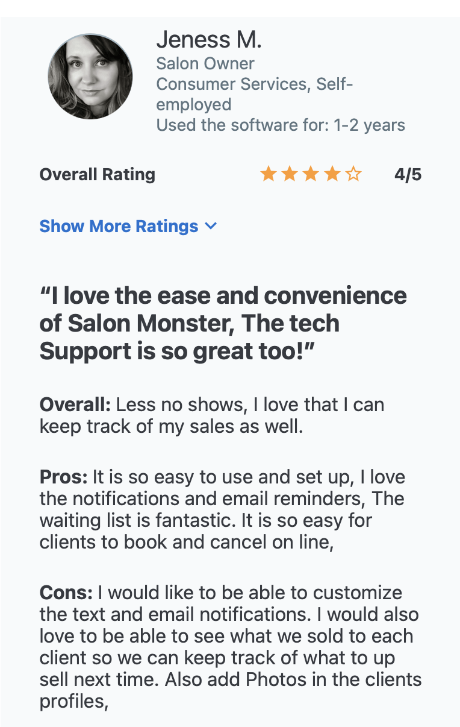The width and height of the screenshot is (460, 727).
Task: Click the Overall Rating label
Action: pyautogui.click(x=98, y=175)
